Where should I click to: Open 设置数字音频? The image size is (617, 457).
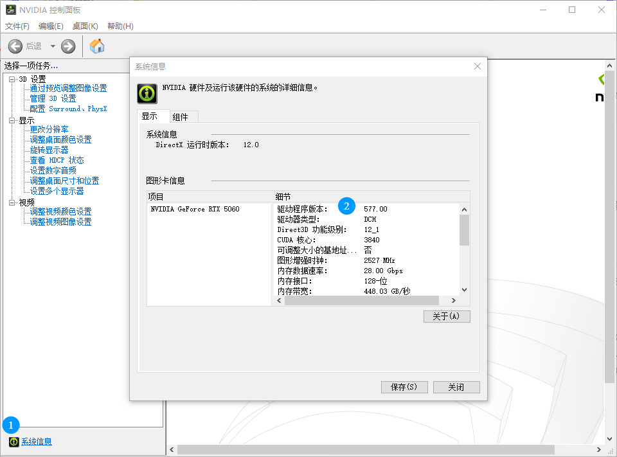point(53,170)
